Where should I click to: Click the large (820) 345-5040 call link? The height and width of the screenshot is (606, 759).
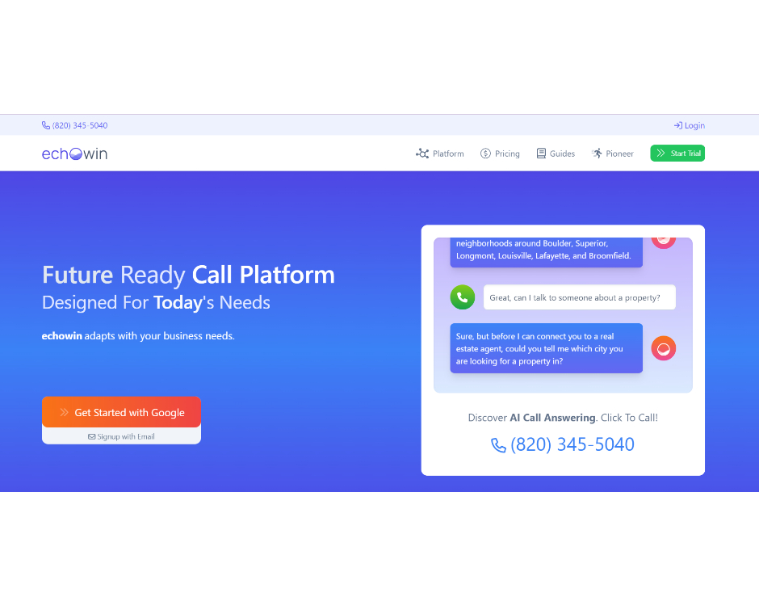563,444
